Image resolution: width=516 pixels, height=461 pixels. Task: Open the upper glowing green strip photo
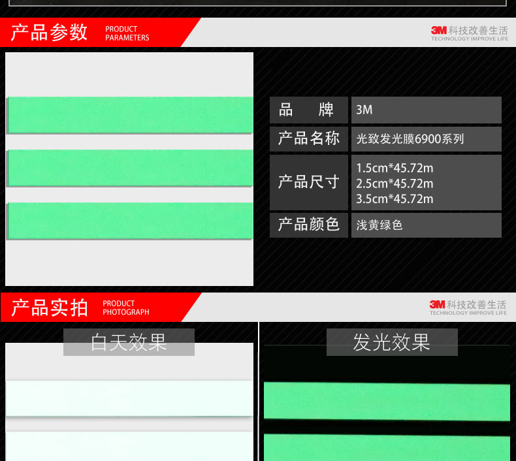(x=387, y=400)
